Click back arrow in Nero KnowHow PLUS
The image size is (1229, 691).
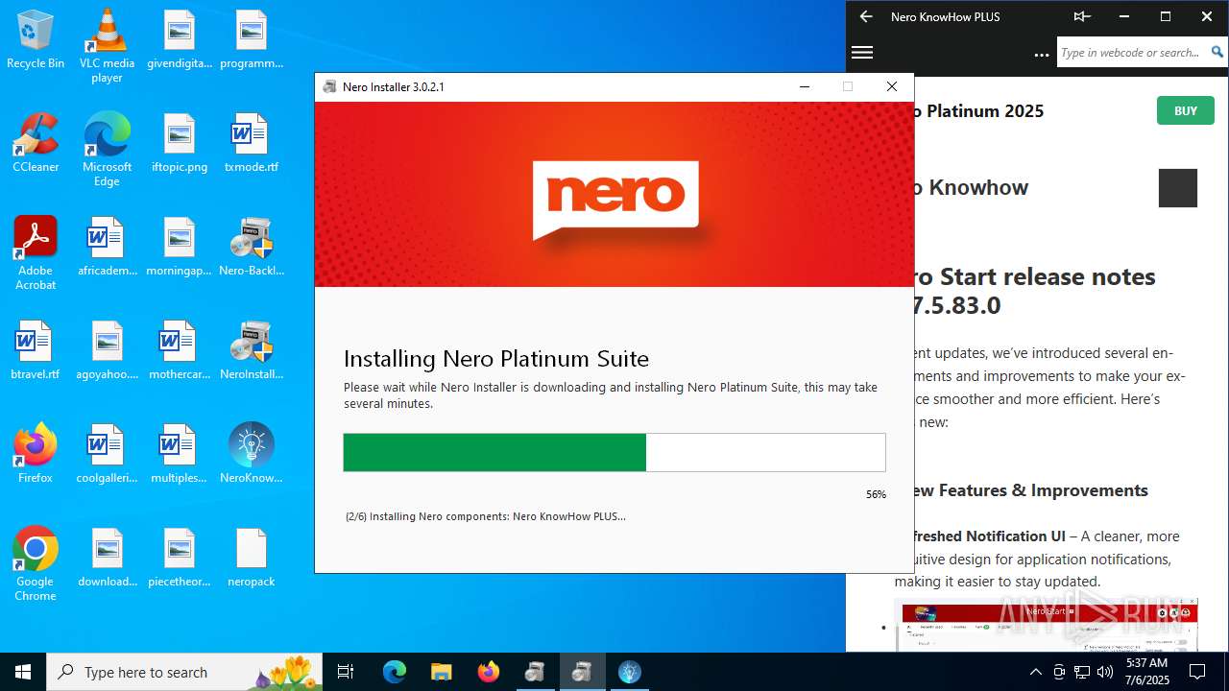click(x=866, y=16)
